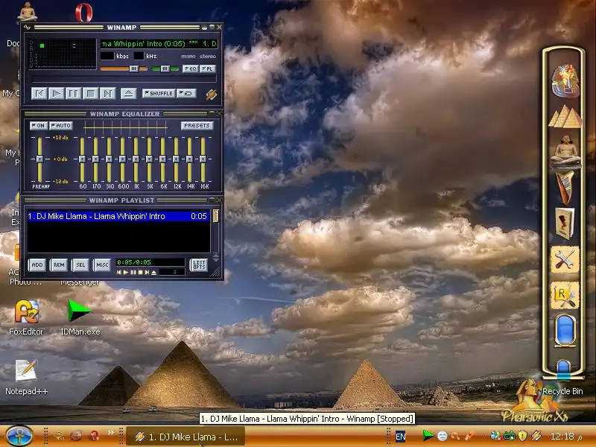This screenshot has height=447, width=596.
Task: Click the 3K equalizer band slider
Action: click(x=149, y=159)
